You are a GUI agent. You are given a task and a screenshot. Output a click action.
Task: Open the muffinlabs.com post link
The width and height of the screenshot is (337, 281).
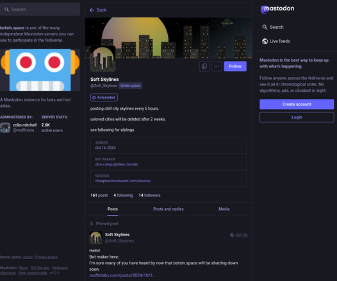(x=122, y=275)
